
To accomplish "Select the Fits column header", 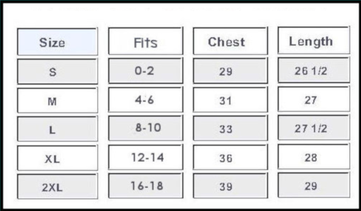I will click(x=146, y=41).
